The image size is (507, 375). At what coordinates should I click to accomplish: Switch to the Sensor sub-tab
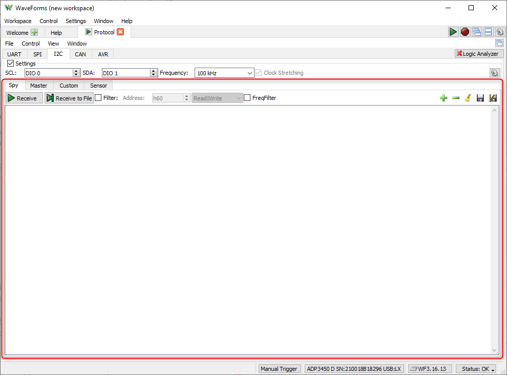pos(99,86)
